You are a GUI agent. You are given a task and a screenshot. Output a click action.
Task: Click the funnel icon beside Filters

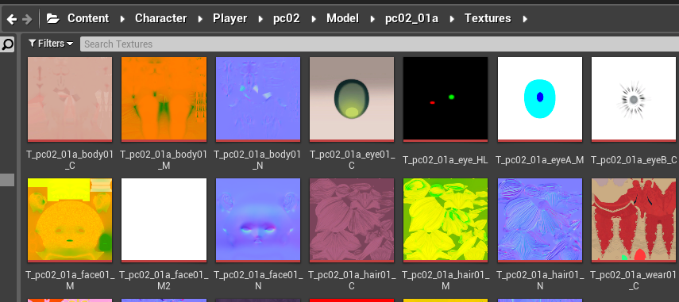tap(33, 44)
